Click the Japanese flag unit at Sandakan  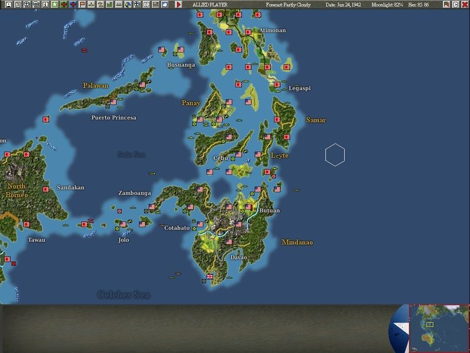coord(46,189)
